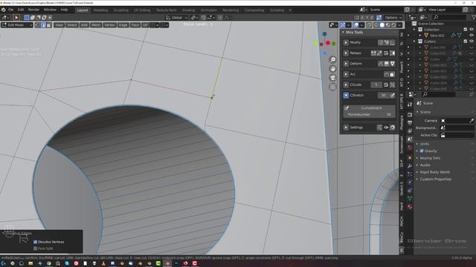The image size is (476, 267).
Task: Switch to the Layout workspace tab
Action: coord(83,10)
